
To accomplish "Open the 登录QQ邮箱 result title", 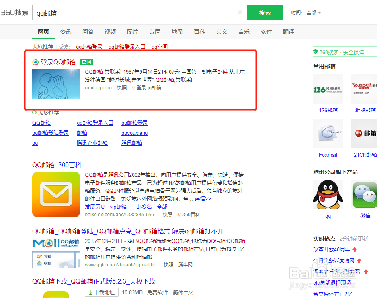I will [x=58, y=62].
